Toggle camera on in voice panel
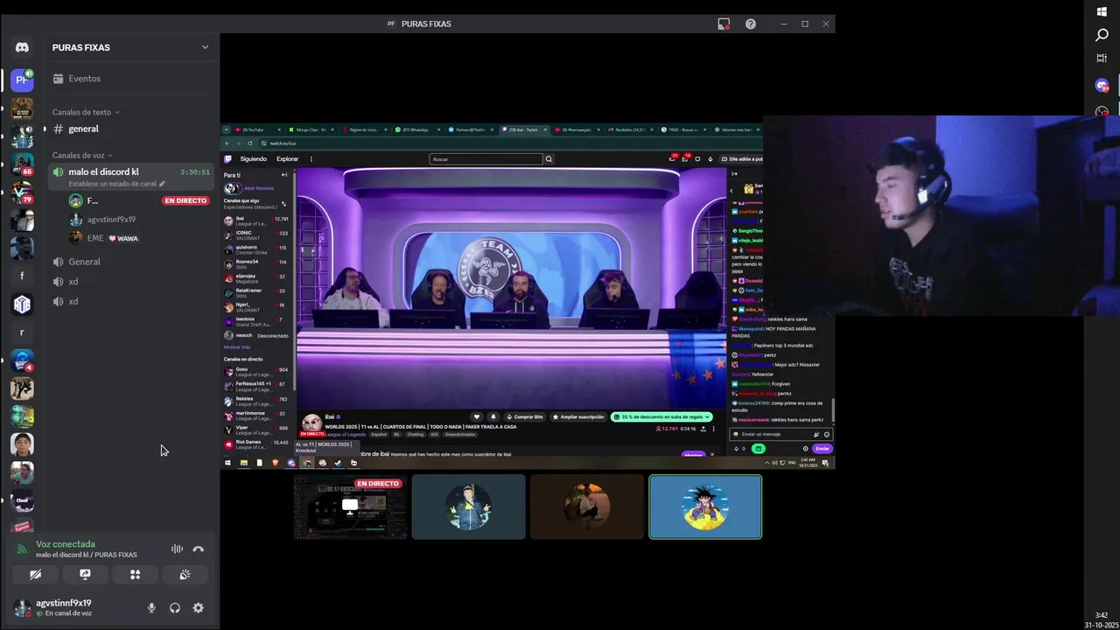 pos(35,575)
